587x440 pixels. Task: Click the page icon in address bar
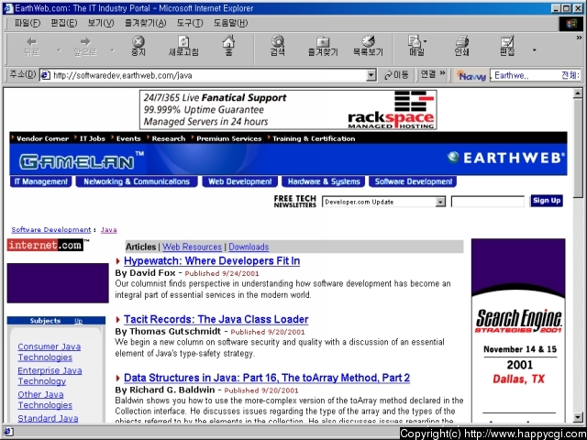click(x=45, y=75)
